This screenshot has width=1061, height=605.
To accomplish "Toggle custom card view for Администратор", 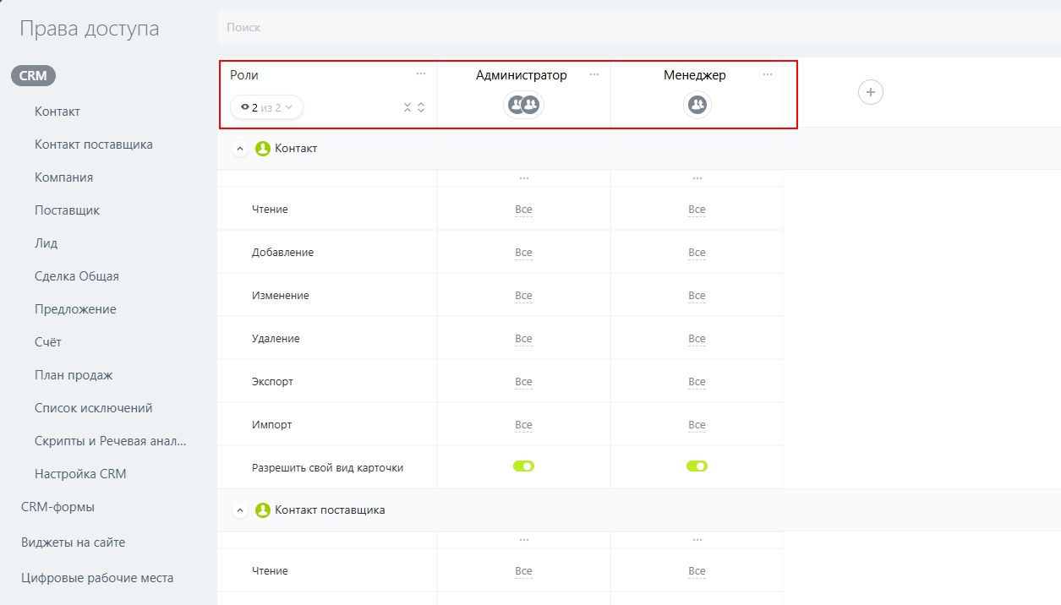I will pyautogui.click(x=523, y=466).
